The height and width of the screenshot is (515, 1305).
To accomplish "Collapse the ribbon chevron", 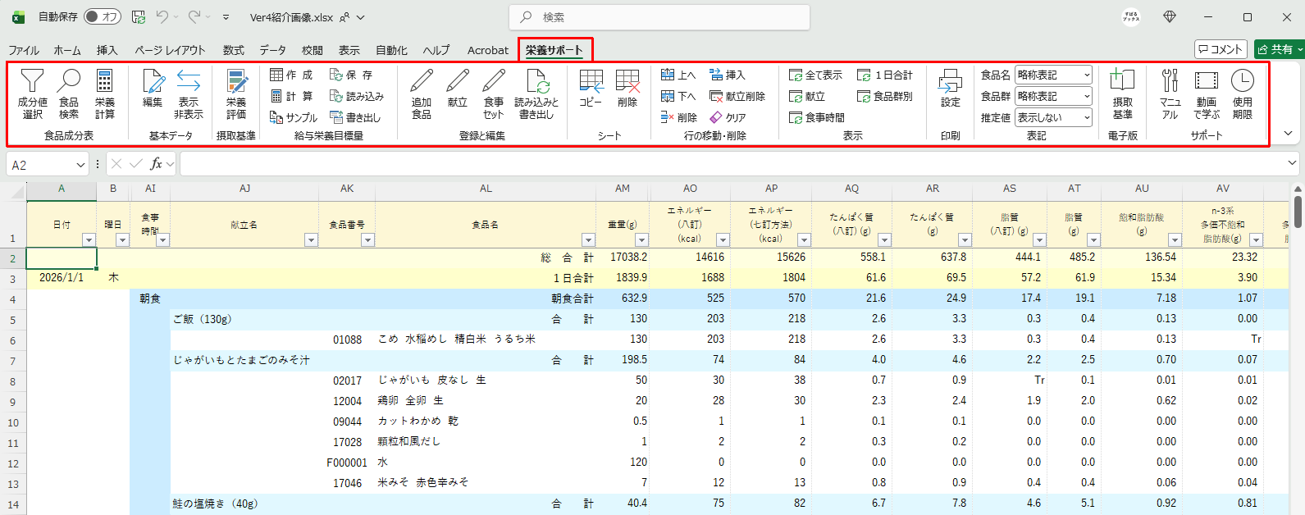I will (x=1288, y=134).
